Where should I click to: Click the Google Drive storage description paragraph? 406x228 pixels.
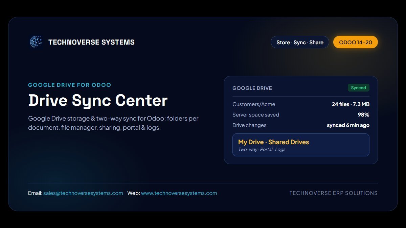[113, 123]
